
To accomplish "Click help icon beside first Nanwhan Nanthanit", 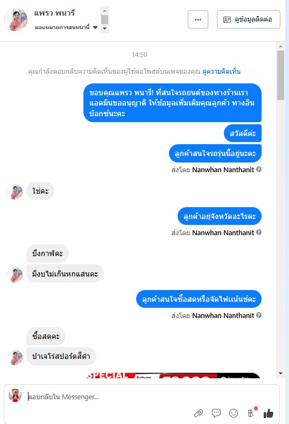I will pos(259,169).
